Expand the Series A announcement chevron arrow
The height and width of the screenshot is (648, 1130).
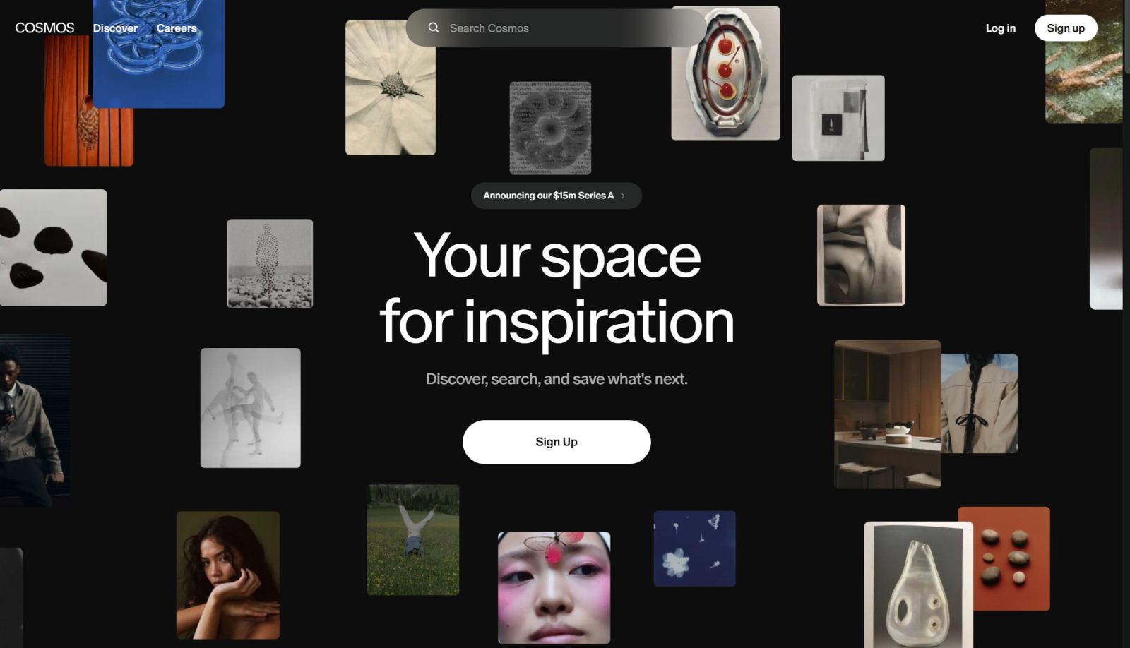(x=623, y=196)
